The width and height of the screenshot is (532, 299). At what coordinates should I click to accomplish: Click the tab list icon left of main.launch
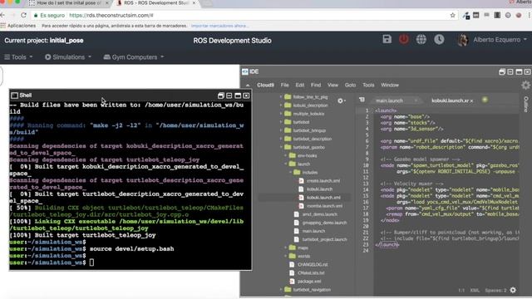coord(362,100)
